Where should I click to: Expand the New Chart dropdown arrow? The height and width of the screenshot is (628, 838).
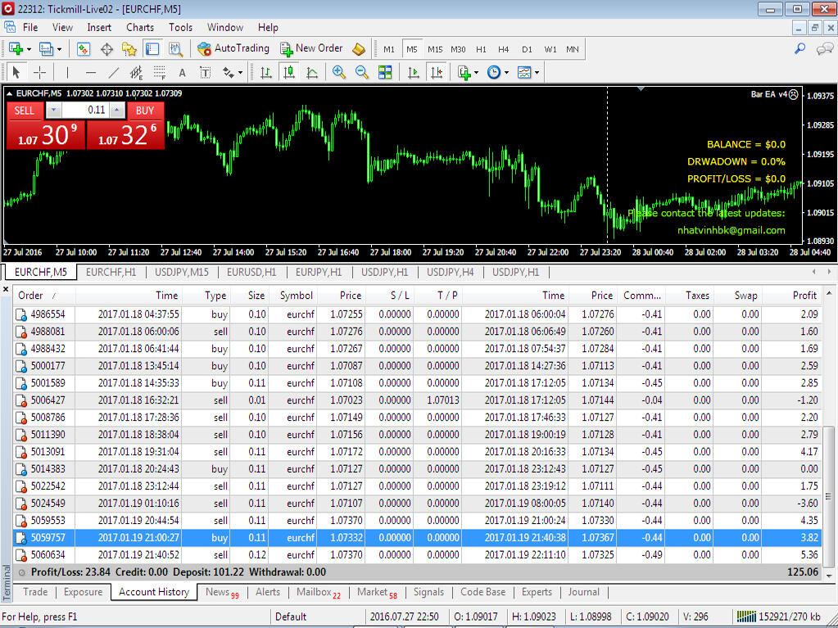coord(29,49)
